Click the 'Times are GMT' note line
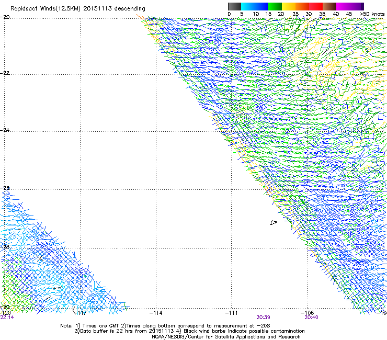 pyautogui.click(x=165, y=326)
